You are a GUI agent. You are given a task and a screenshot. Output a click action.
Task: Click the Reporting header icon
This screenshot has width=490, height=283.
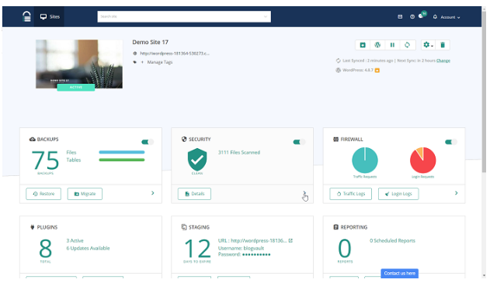336,227
